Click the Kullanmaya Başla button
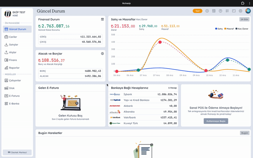The width and height of the screenshot is (253, 158). (x=216, y=121)
